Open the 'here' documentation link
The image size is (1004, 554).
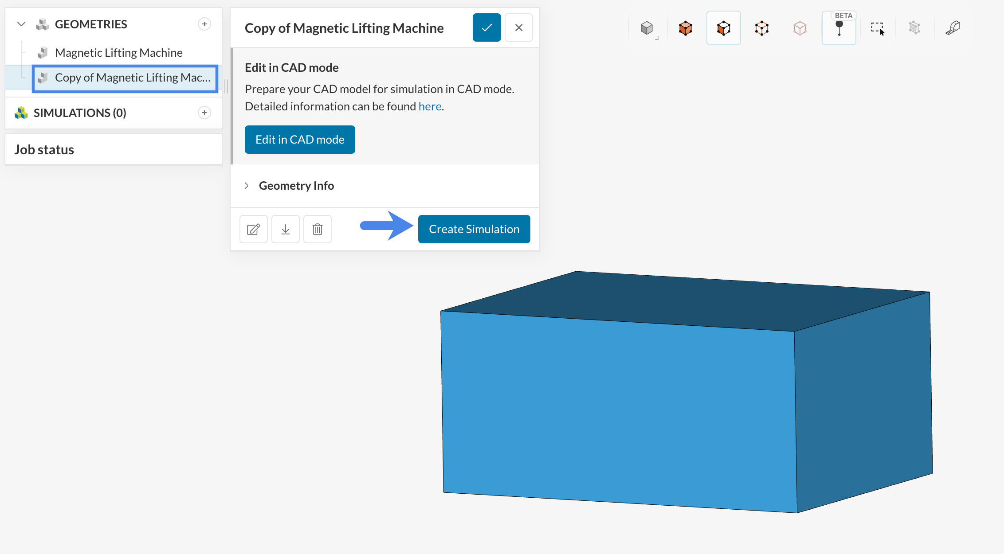(429, 106)
